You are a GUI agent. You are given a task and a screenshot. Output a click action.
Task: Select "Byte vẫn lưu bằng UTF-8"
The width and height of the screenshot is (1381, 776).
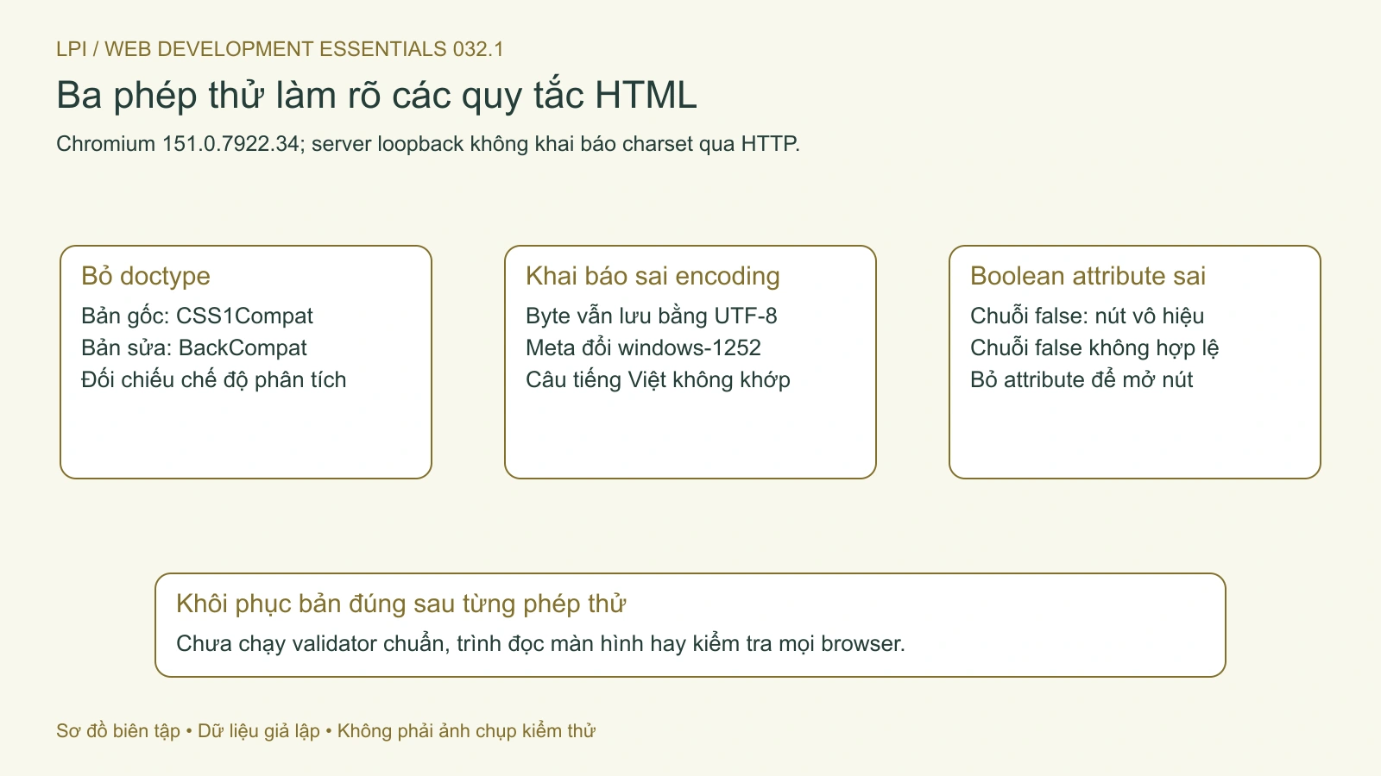652,316
